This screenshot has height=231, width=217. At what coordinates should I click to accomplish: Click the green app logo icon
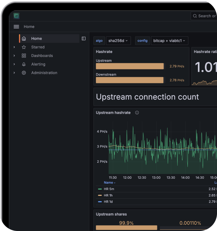pyautogui.click(x=16, y=16)
